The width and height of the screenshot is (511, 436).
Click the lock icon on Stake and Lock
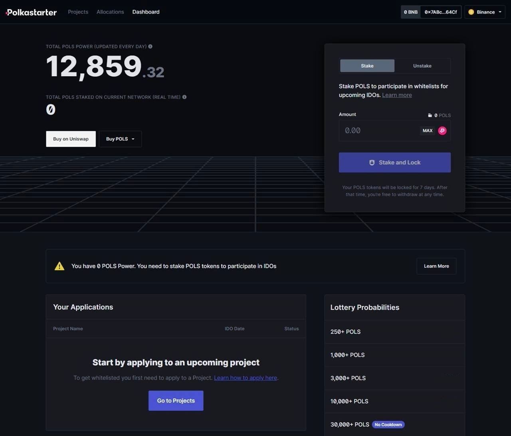tap(372, 162)
